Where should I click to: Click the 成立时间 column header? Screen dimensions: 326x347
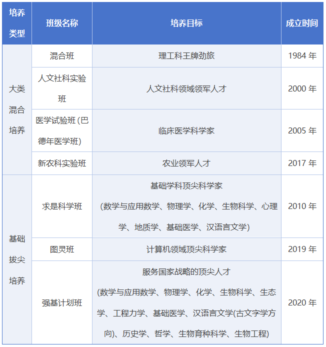302,23
